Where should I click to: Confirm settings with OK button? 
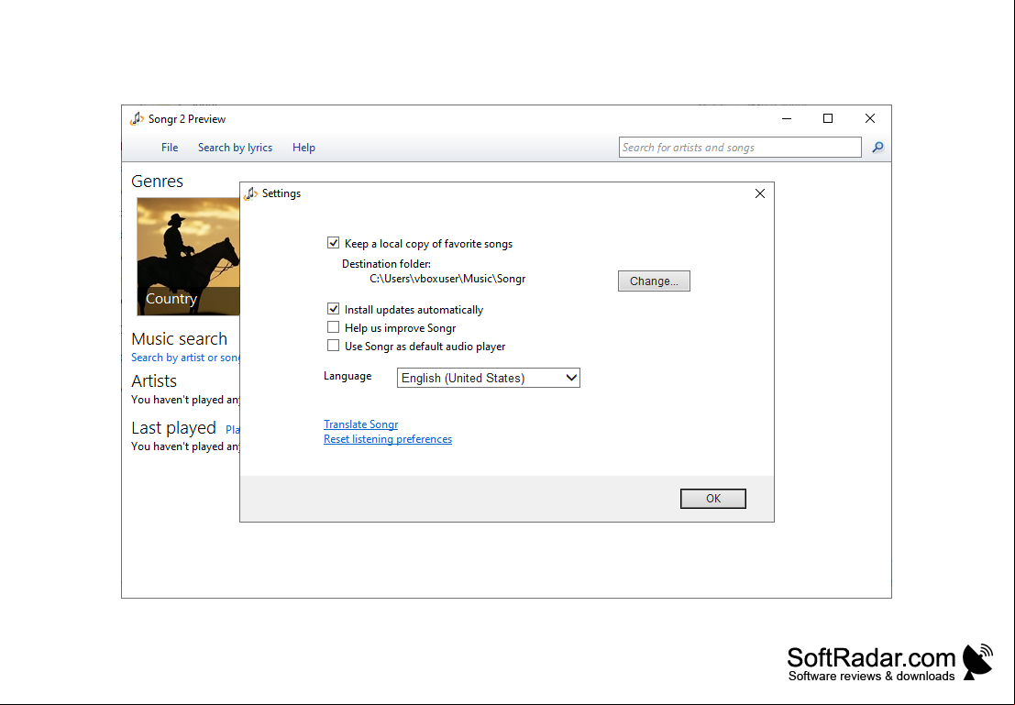[713, 499]
